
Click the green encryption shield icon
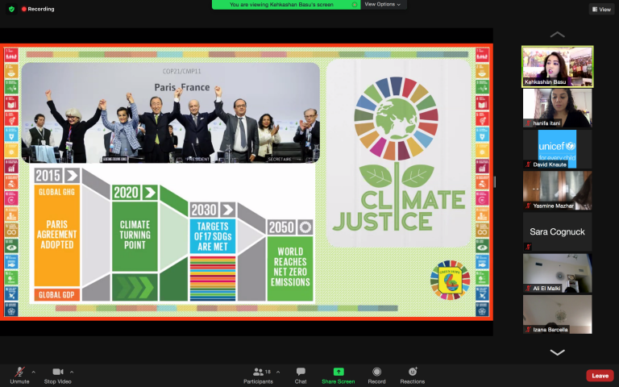coord(11,9)
